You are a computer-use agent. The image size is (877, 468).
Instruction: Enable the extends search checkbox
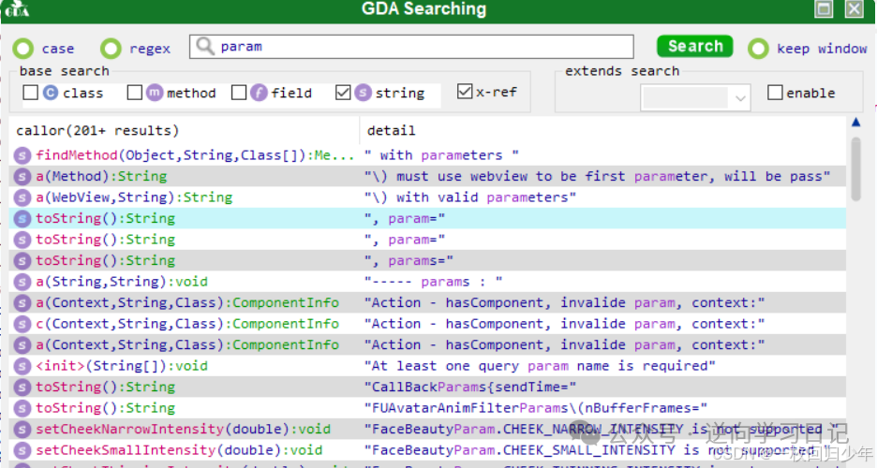pyautogui.click(x=775, y=92)
